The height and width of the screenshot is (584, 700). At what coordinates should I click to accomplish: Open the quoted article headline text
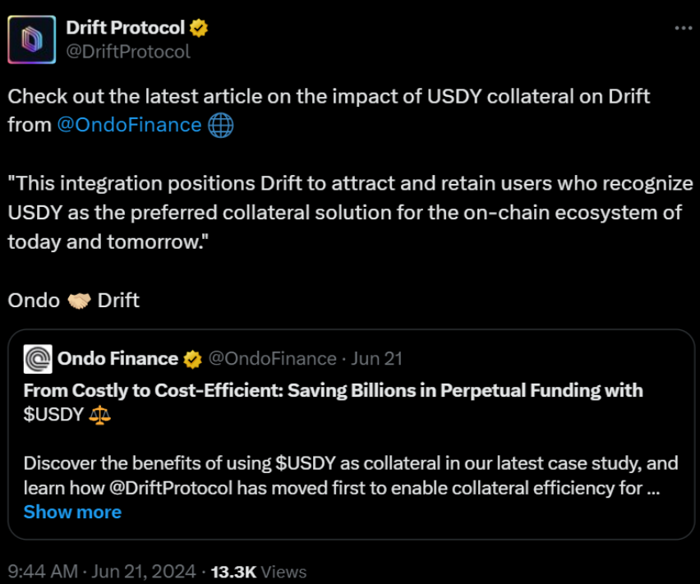click(333, 402)
